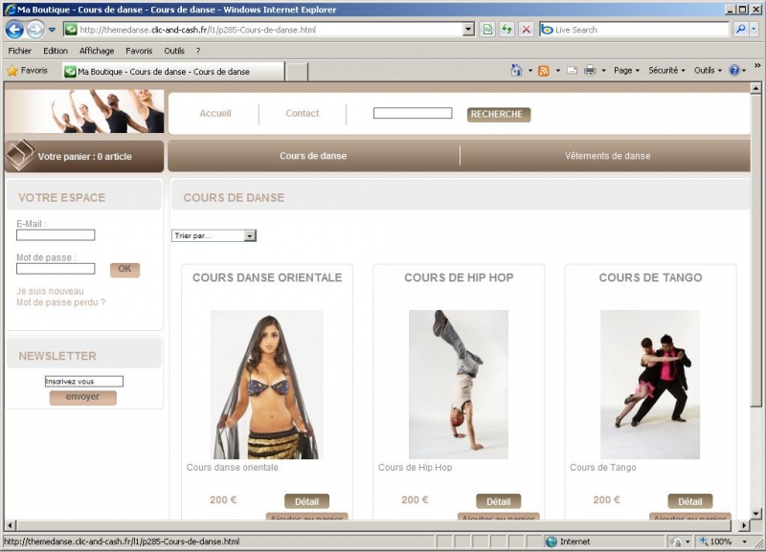Click the blue Help question icon
Screen dimensions: 766x552
click(x=734, y=71)
